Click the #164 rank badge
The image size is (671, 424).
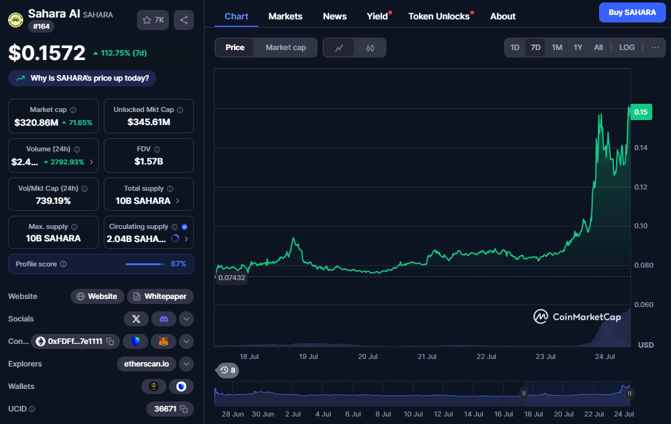coord(41,26)
